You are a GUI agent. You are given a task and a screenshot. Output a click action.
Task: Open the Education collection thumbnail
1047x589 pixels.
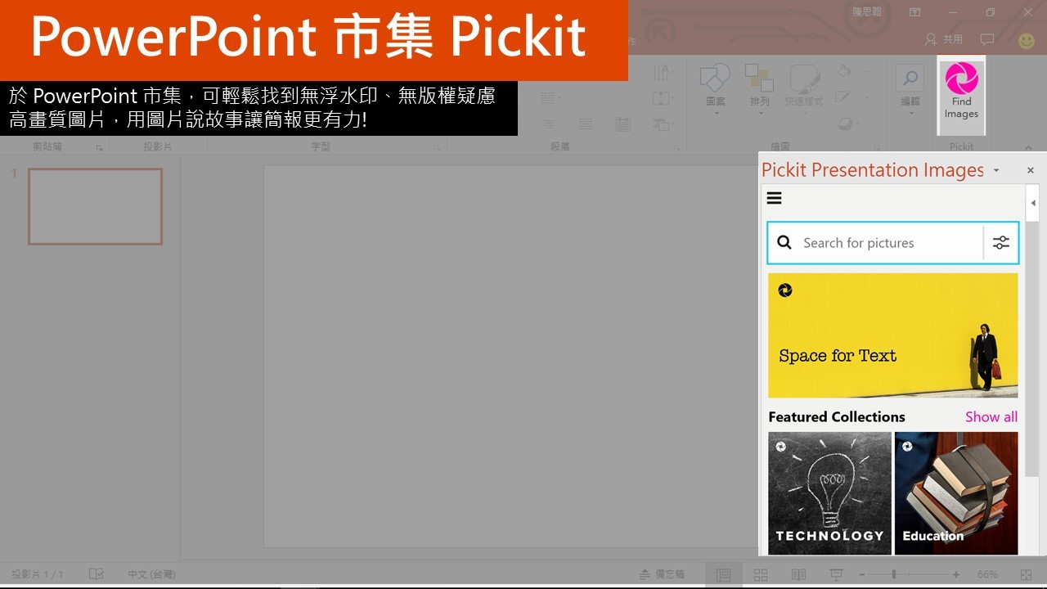click(x=956, y=493)
